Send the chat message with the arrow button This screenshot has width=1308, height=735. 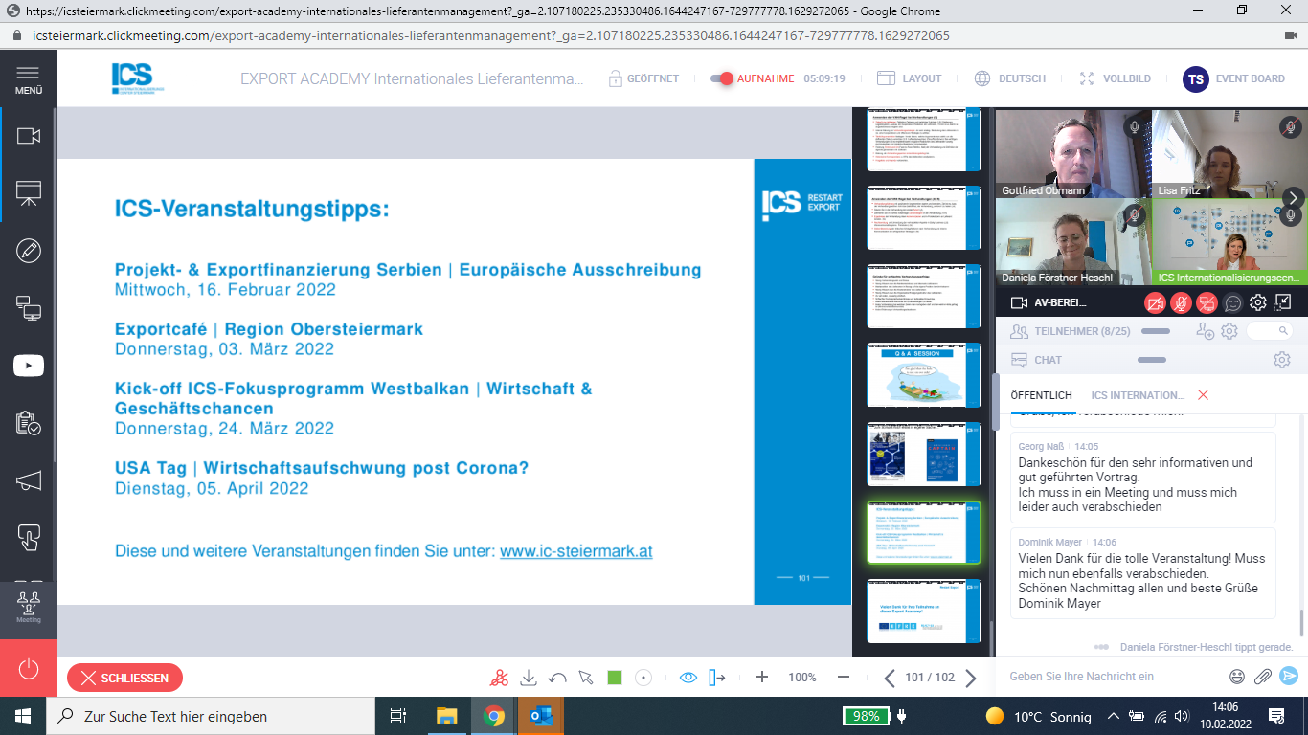[1289, 676]
